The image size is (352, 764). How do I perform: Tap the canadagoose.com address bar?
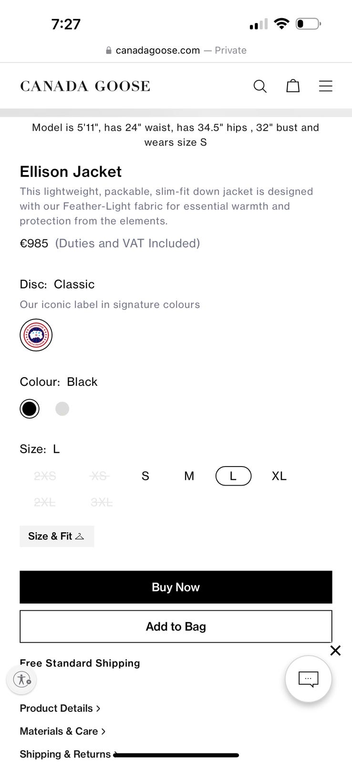point(176,51)
